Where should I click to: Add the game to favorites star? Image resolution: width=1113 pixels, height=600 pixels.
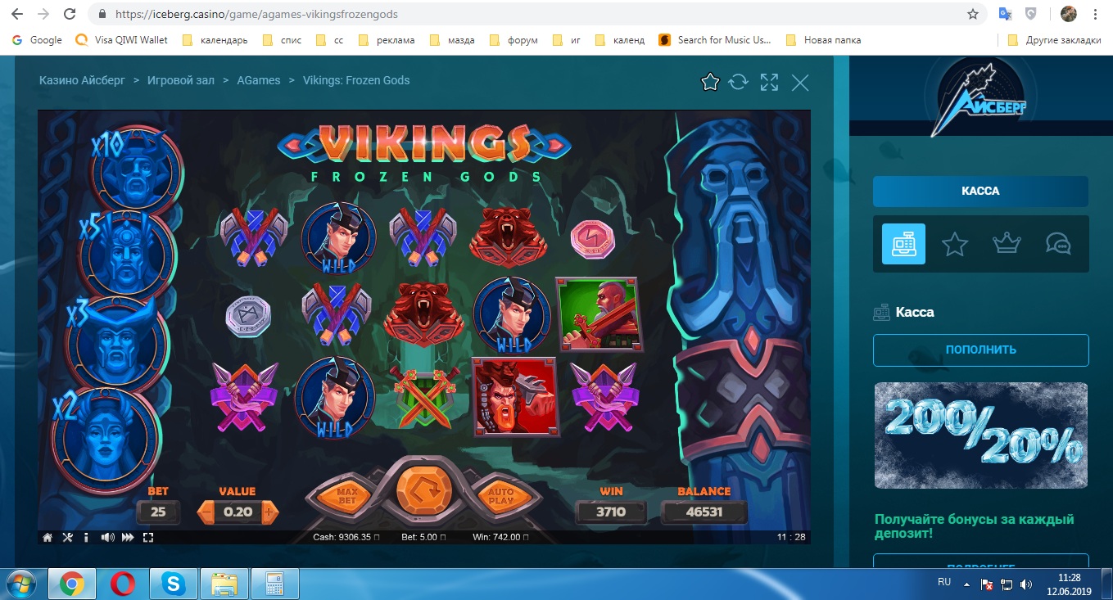(710, 82)
